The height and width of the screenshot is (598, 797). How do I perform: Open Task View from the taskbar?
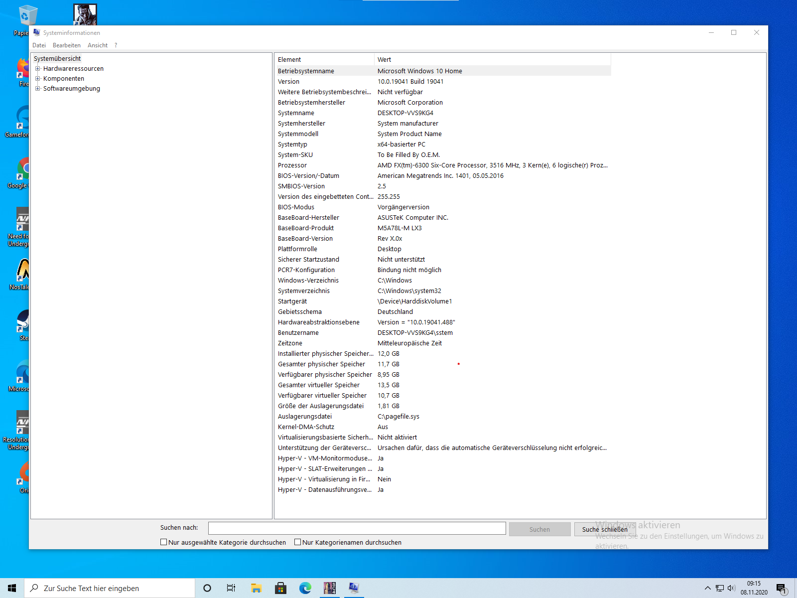pyautogui.click(x=231, y=588)
